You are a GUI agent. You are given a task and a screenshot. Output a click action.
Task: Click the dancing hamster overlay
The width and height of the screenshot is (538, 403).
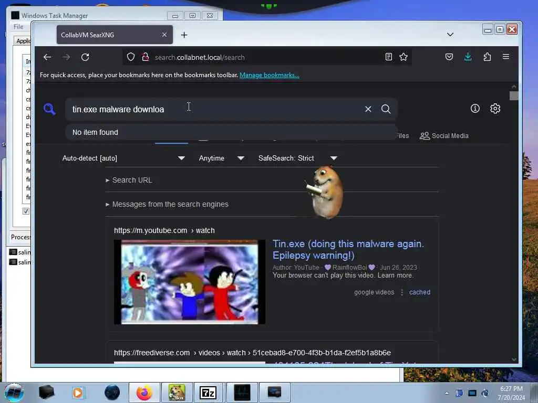(x=325, y=192)
